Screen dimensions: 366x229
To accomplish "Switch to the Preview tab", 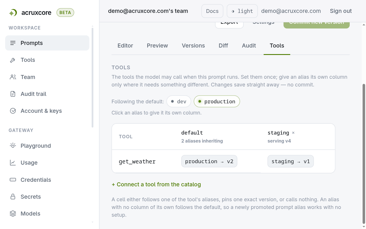I will click(157, 46).
